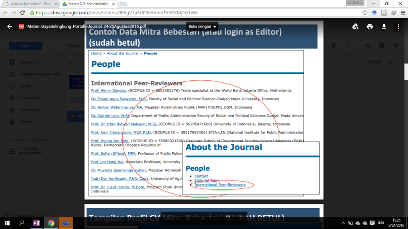This screenshot has width=408, height=229.
Task: Click the blue BARU button in Drive
Action: coord(25,46)
